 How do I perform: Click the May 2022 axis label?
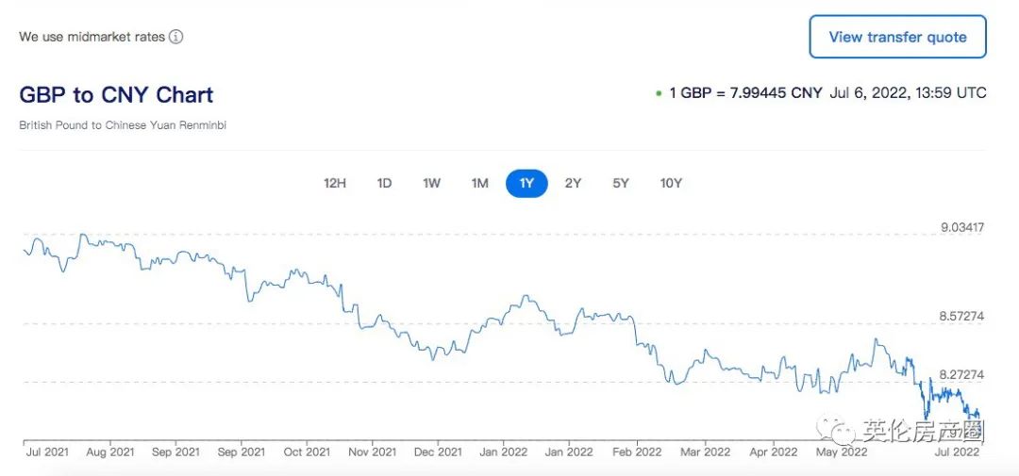pyautogui.click(x=841, y=451)
